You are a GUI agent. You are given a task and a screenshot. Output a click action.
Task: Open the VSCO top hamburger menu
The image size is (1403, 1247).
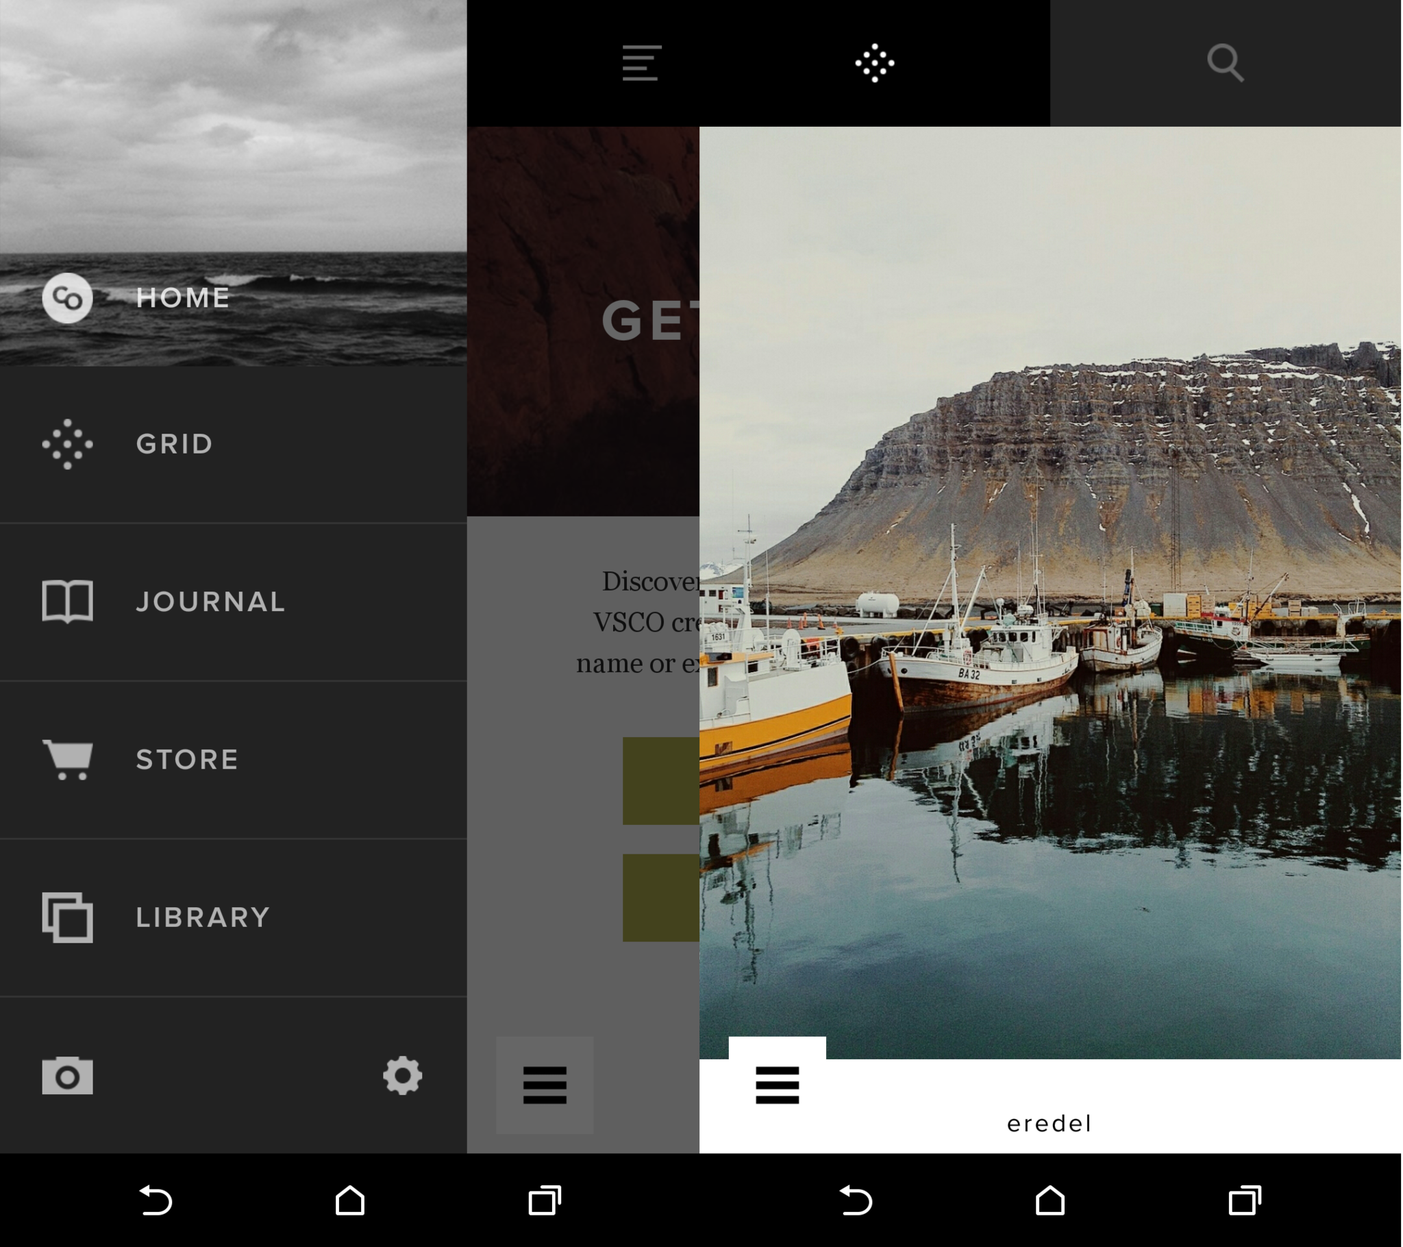[x=640, y=62]
